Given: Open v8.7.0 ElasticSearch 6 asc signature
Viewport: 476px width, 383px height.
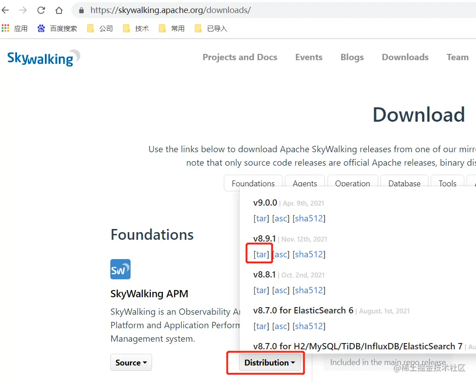Looking at the screenshot, I should (x=281, y=326).
